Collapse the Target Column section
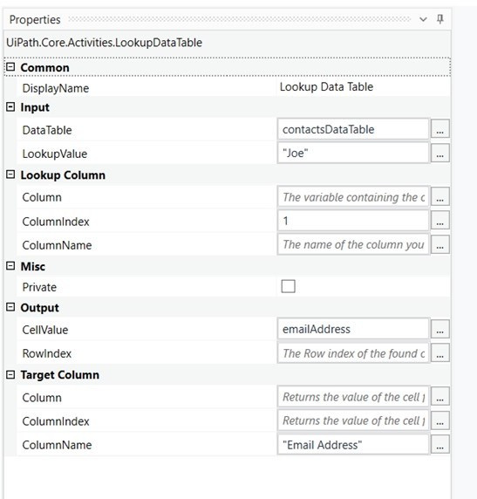This screenshot has height=499, width=477. pyautogui.click(x=10, y=374)
